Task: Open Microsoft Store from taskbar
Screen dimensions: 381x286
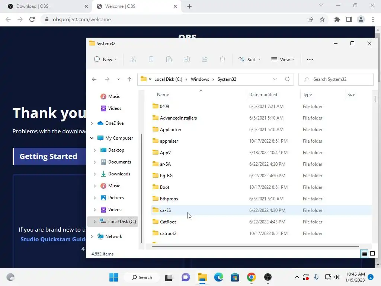Action: click(235, 277)
